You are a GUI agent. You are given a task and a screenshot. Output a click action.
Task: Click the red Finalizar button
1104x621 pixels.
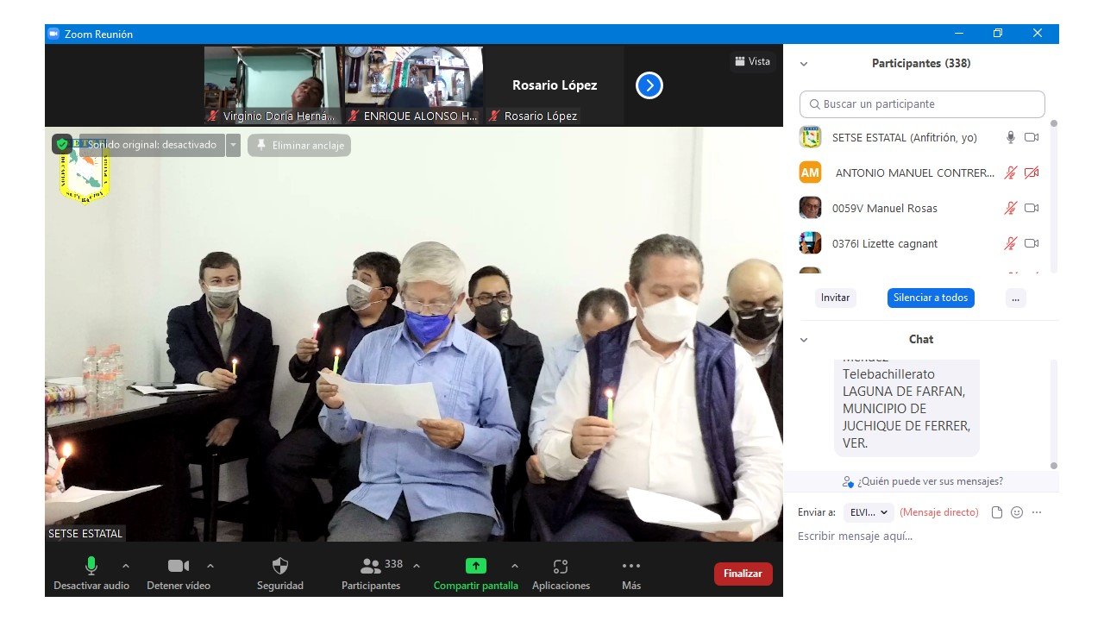coord(743,574)
